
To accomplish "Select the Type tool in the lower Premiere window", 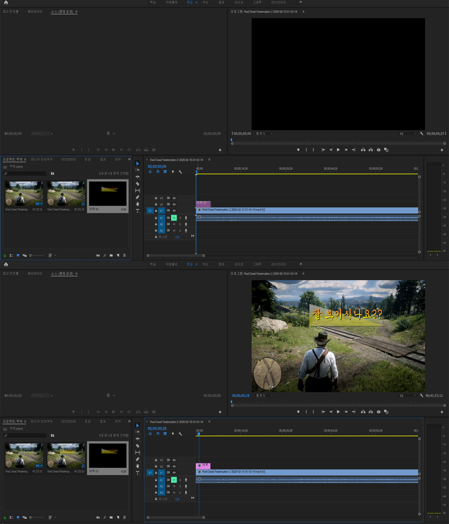I will pos(137,473).
